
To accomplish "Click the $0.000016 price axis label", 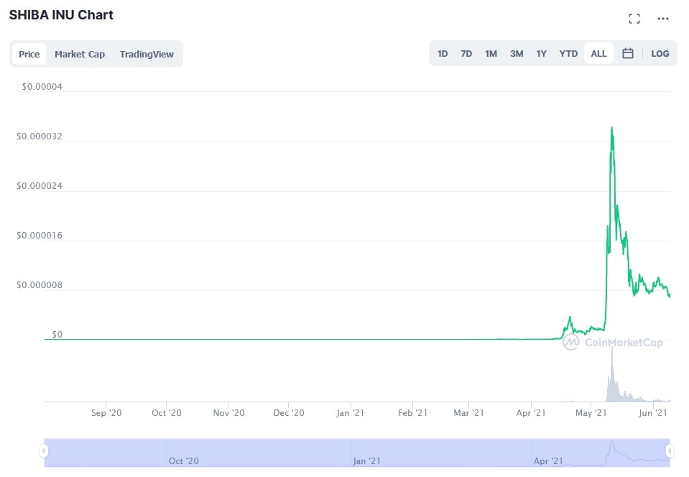I will coord(40,236).
